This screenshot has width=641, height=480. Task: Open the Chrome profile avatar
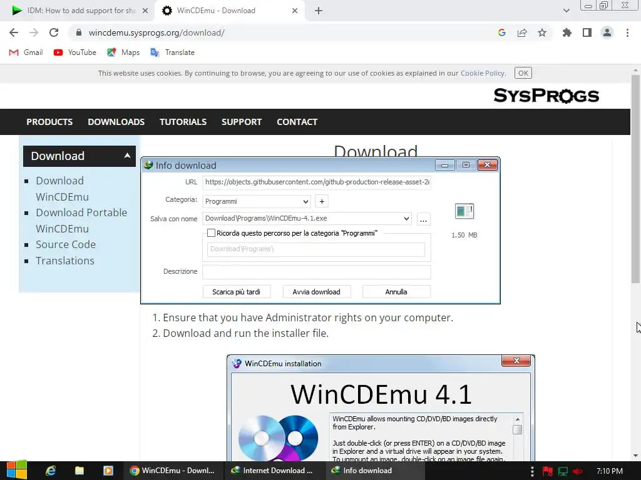607,32
